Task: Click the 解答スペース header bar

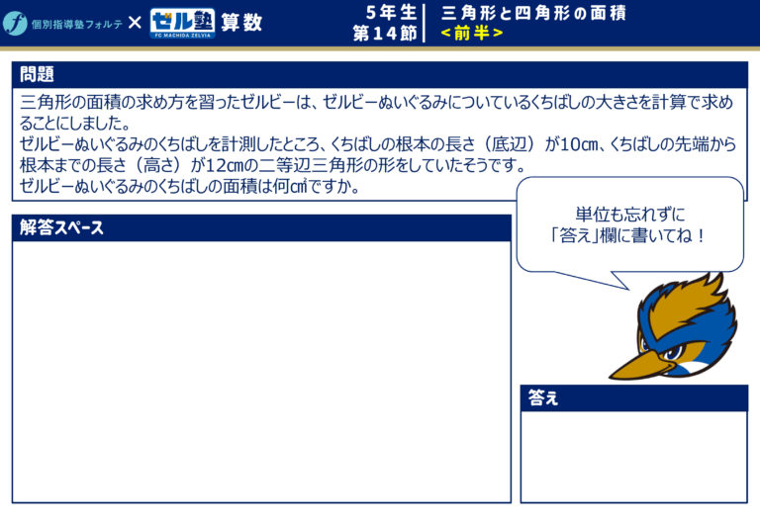Action: click(261, 228)
